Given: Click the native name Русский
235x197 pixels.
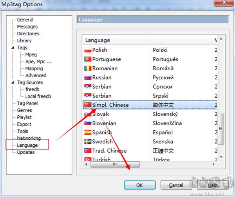Looking at the screenshot, I should [163, 77].
